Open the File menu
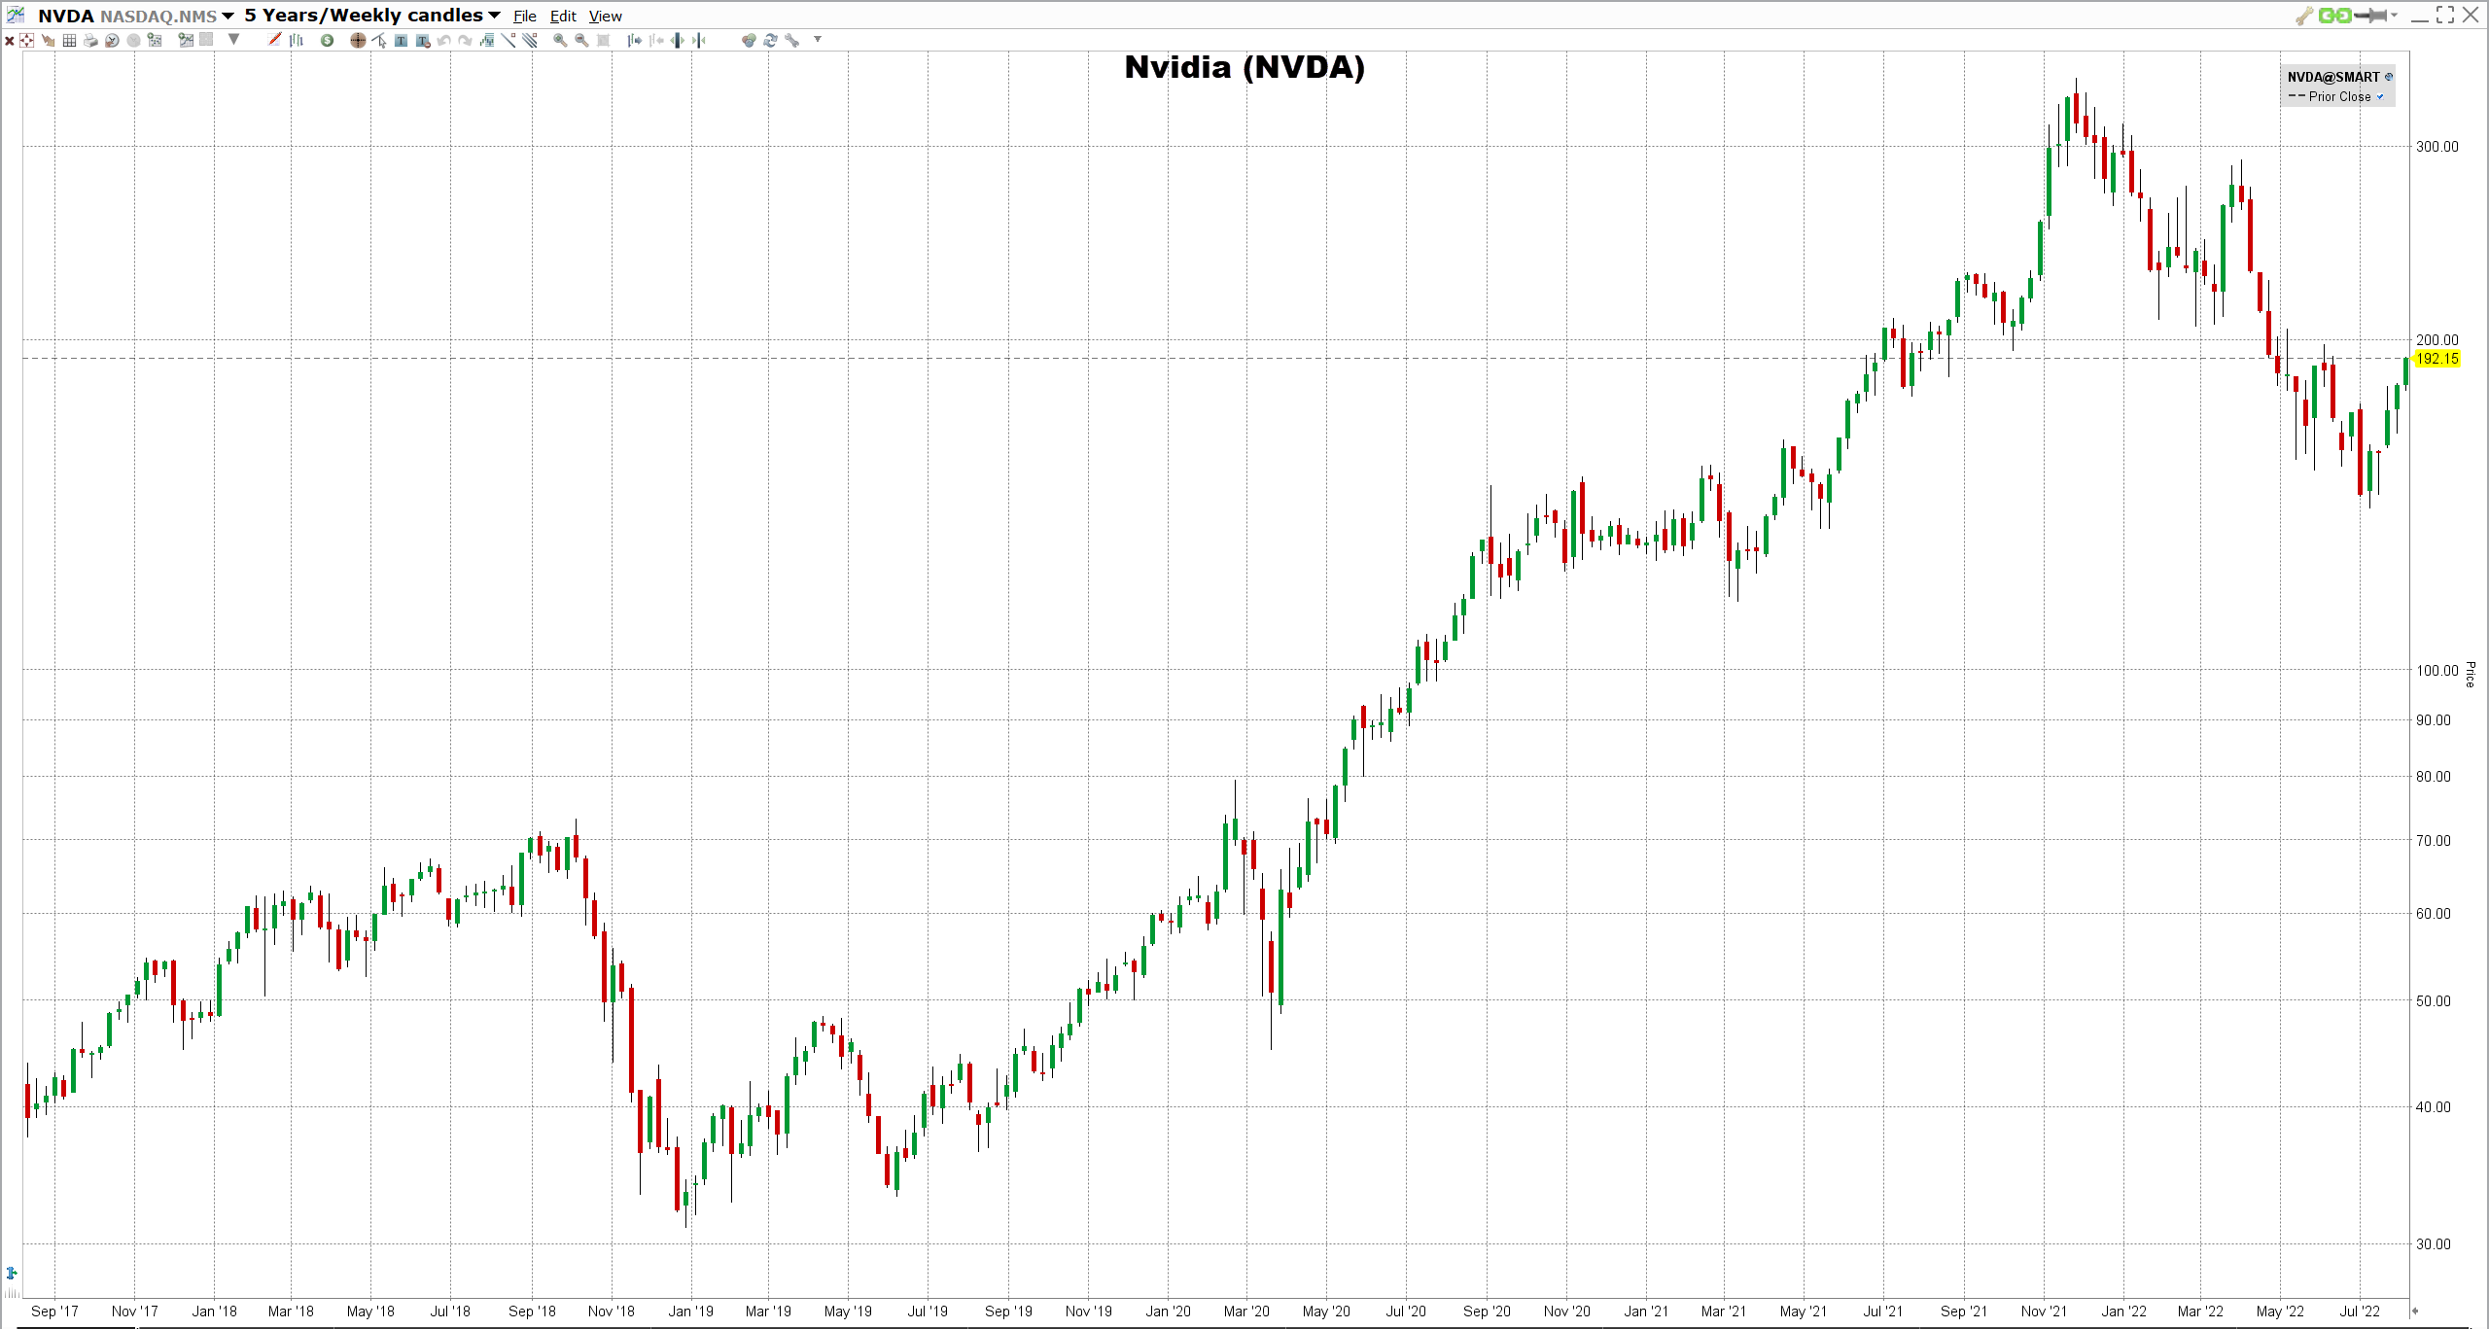 point(525,16)
